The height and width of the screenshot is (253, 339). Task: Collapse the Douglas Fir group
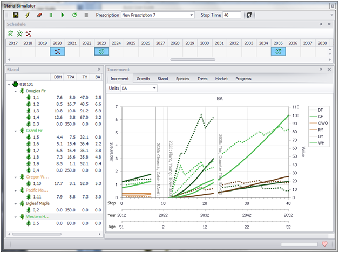pos(16,91)
